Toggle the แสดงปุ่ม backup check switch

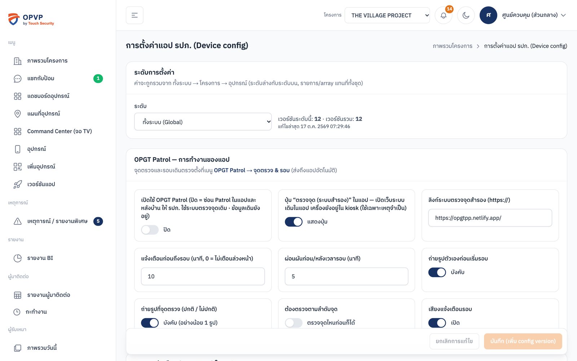(294, 222)
